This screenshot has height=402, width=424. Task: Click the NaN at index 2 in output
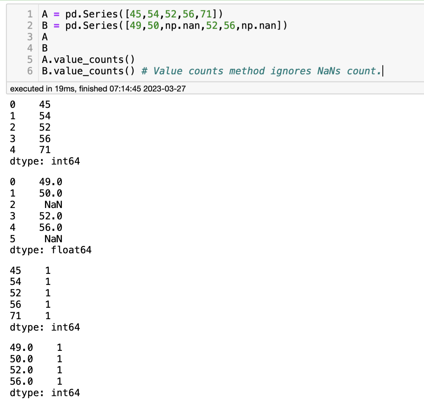tap(53, 205)
